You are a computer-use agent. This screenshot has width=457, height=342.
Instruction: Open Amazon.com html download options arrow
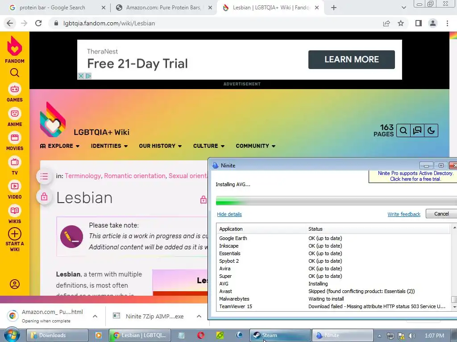point(95,316)
